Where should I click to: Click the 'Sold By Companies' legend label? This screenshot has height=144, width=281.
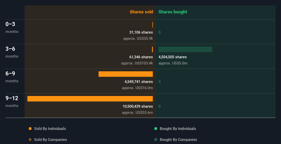pos(51,140)
